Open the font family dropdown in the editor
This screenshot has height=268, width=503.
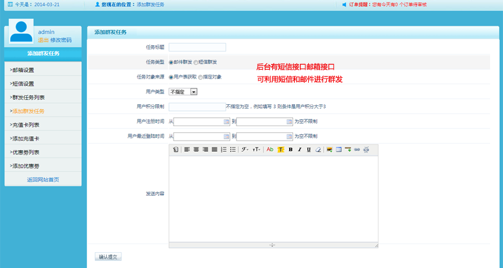245,149
